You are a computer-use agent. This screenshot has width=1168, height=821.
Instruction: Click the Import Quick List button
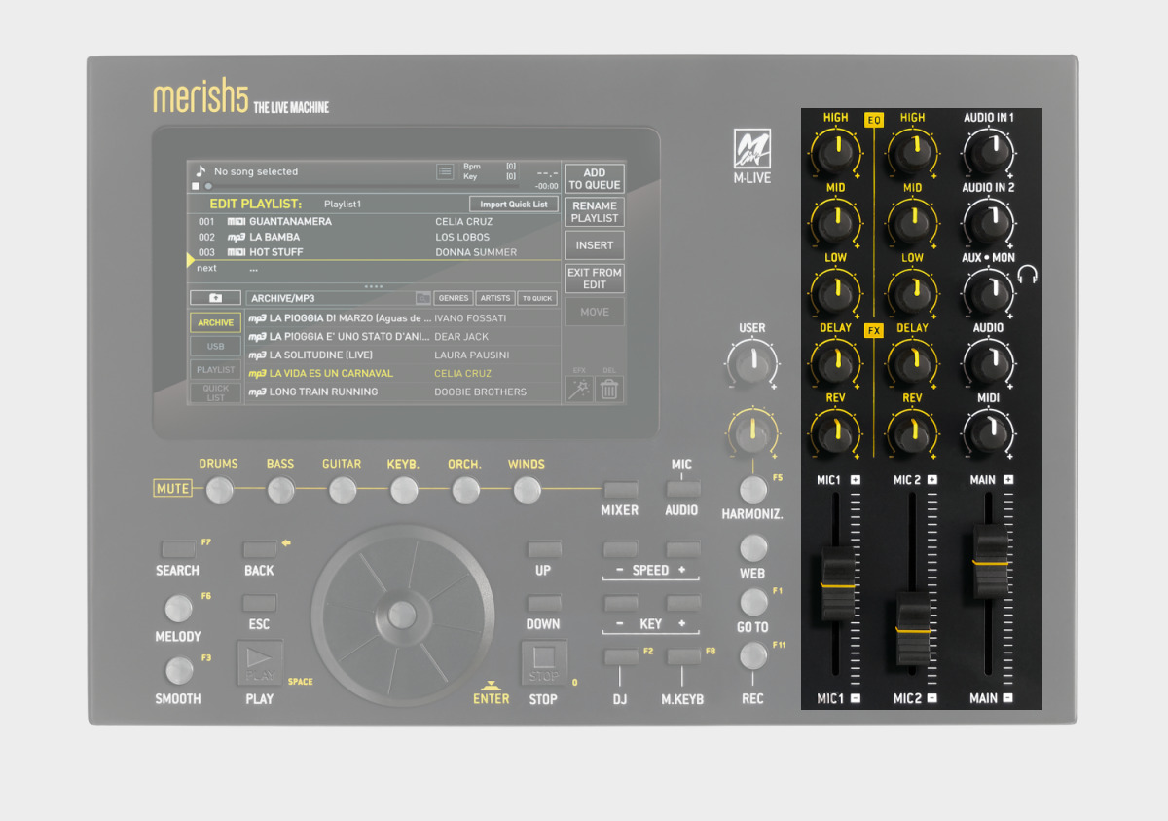[x=513, y=205]
